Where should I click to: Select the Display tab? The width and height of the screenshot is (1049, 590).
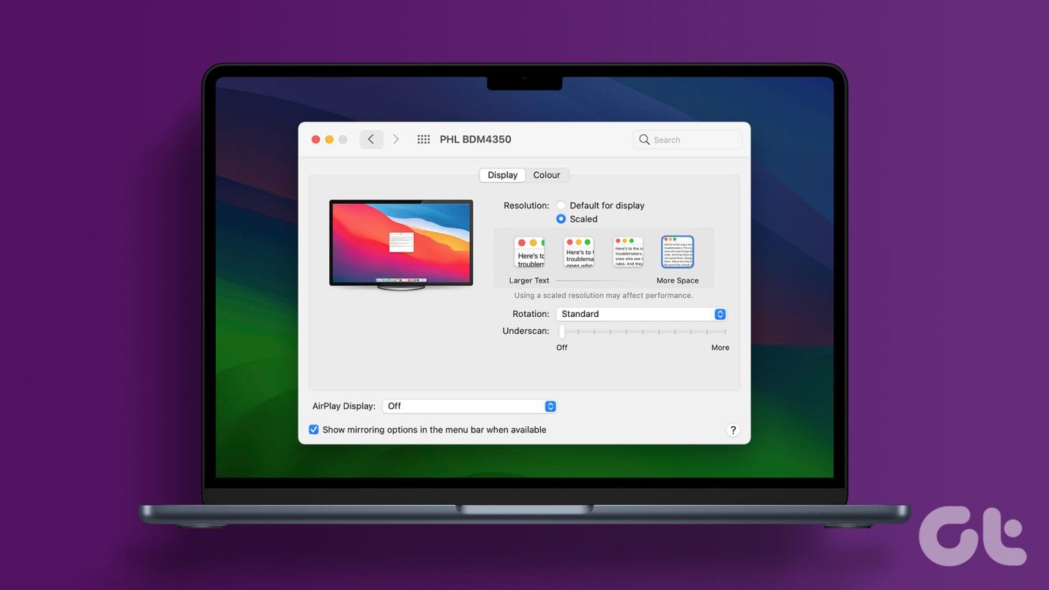[502, 175]
